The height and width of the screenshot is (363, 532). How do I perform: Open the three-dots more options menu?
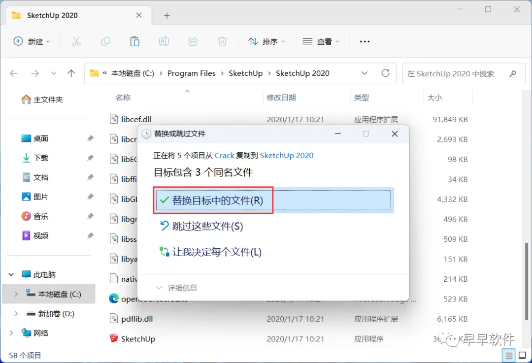pos(365,41)
